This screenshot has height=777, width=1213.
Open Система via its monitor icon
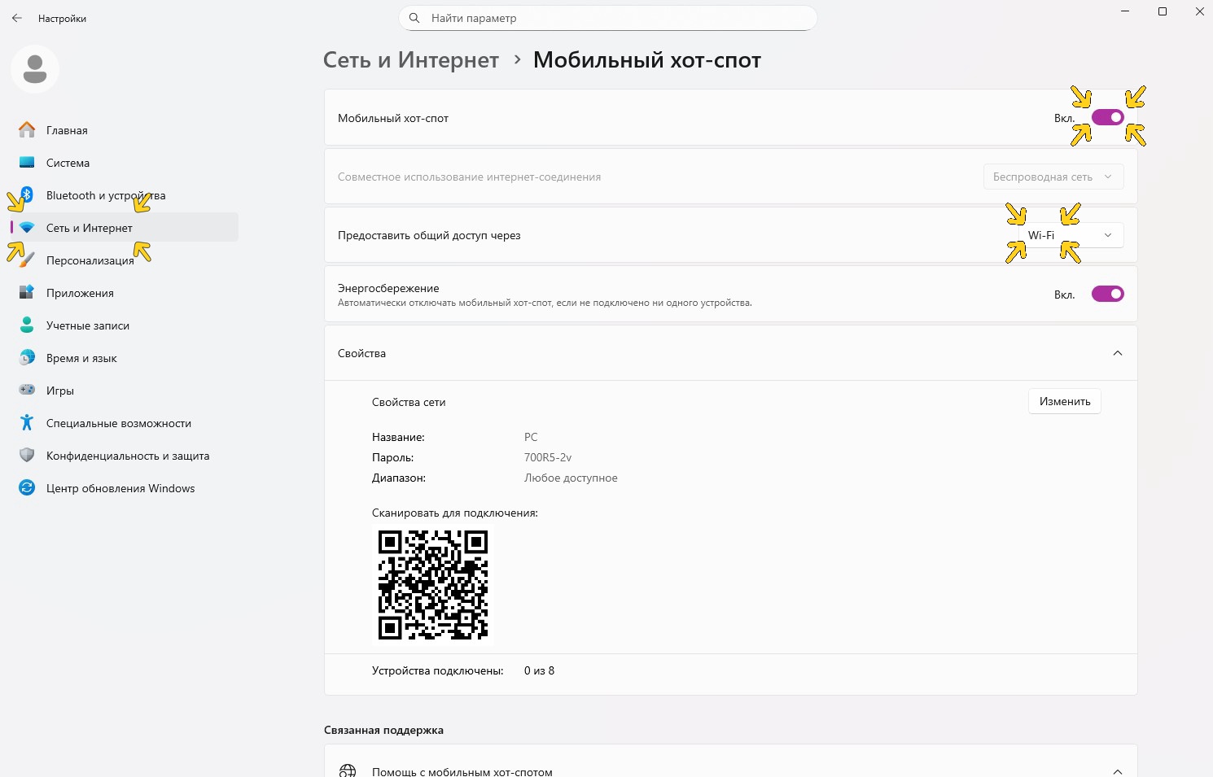point(27,163)
